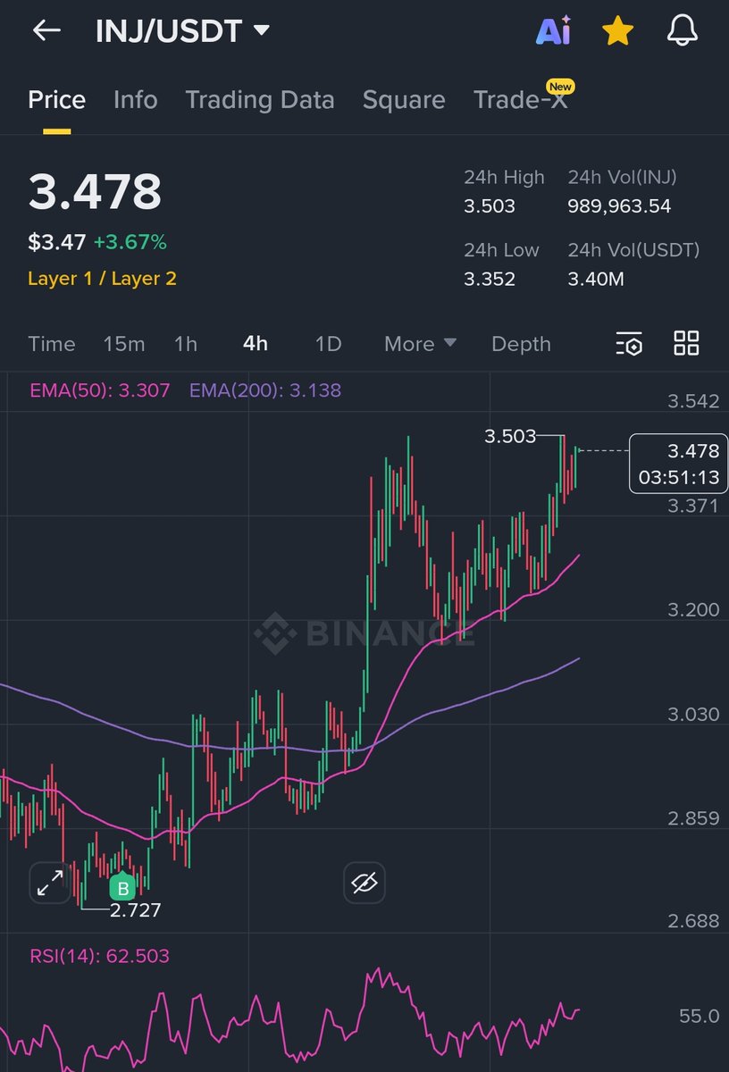This screenshot has height=1072, width=729.
Task: Tap the 2.859 price axis label
Action: [x=693, y=818]
